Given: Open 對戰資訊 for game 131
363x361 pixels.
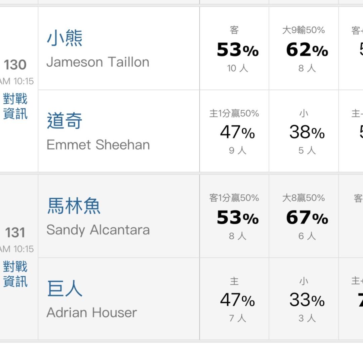Looking at the screenshot, I should (15, 274).
